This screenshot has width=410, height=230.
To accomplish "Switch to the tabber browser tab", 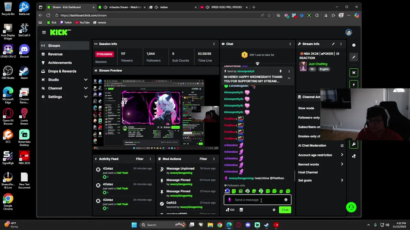I will click(x=173, y=7).
